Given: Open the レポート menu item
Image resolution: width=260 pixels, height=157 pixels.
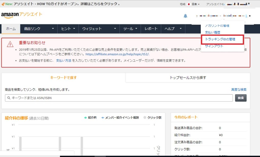Looking at the screenshot, I should pyautogui.click(x=151, y=29).
